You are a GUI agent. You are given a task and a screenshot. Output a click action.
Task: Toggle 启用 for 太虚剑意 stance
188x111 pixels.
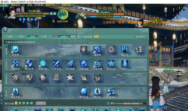(97, 37)
